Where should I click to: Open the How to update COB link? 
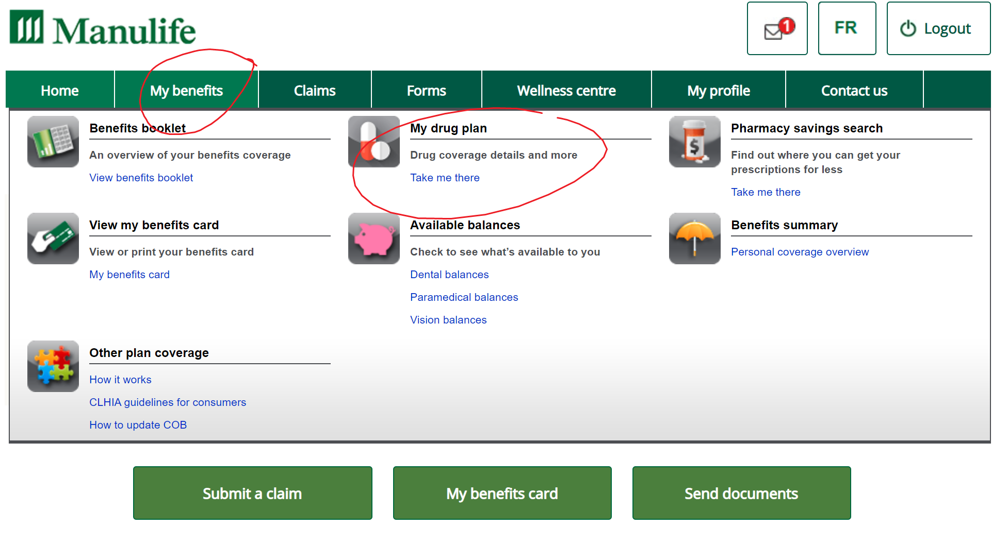pyautogui.click(x=138, y=425)
